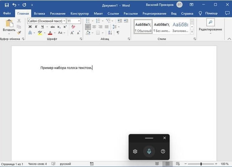Close the voice typing panel
The image size is (232, 167).
[165, 138]
